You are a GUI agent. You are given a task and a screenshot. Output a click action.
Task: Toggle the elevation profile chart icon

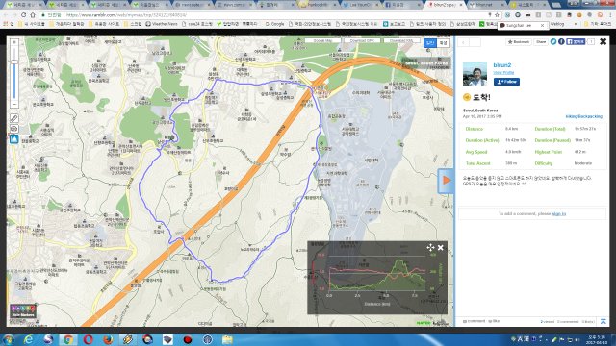click(x=14, y=138)
